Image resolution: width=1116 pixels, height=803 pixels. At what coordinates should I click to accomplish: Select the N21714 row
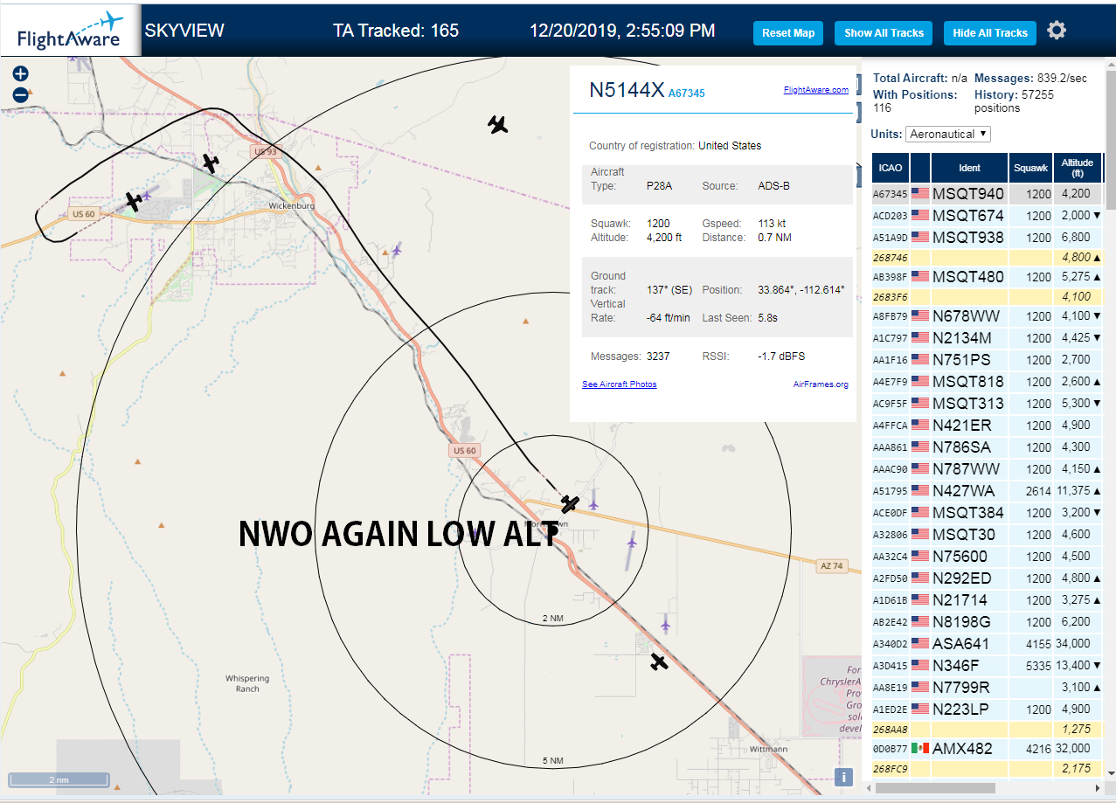(987, 600)
